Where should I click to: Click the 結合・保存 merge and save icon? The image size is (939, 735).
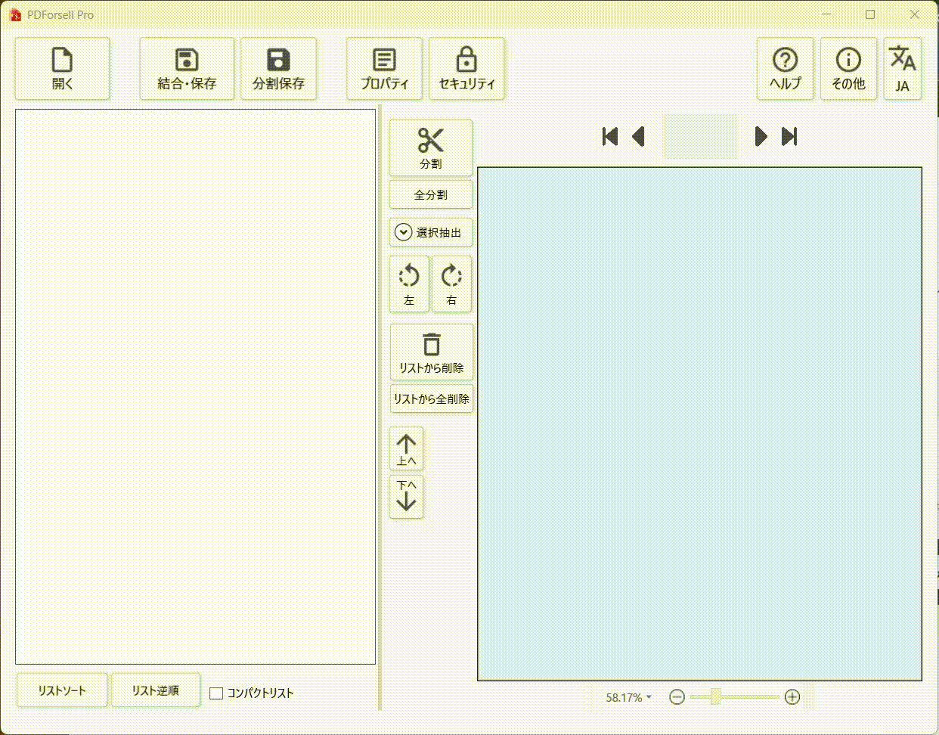pyautogui.click(x=187, y=68)
